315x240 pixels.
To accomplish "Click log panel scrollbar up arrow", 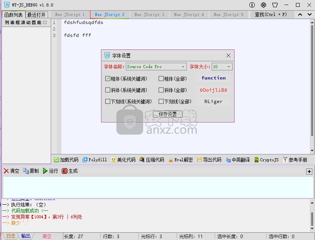I will click(312, 203).
